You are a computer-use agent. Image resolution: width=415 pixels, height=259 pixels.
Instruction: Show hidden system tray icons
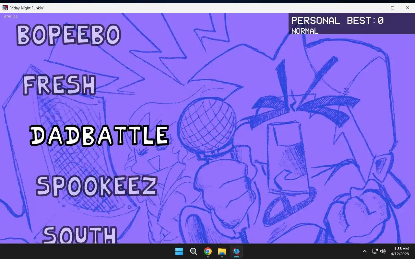(x=364, y=251)
